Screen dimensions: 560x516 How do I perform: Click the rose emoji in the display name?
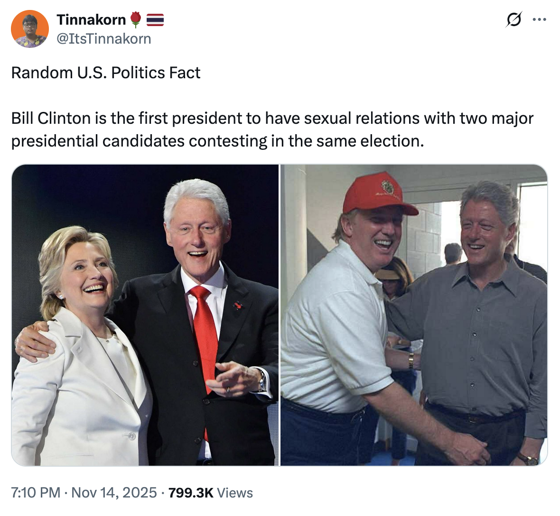point(137,18)
